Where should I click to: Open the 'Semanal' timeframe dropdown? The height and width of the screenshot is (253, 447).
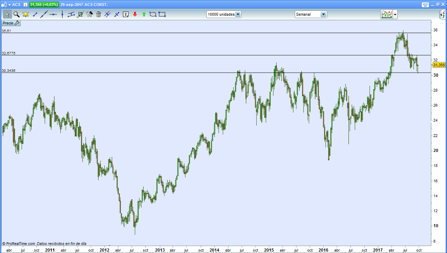click(310, 14)
